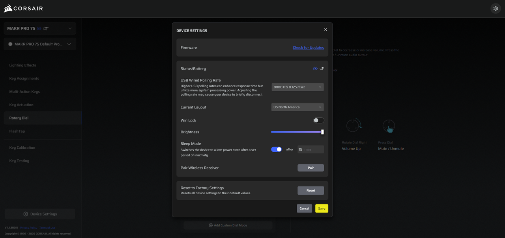Expand the MAKR PRO 75 device selector
The width and height of the screenshot is (505, 238).
pyautogui.click(x=40, y=28)
